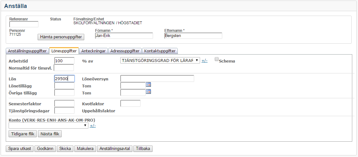
Task: Open Anställningsavtal employment contract button
Action: pyautogui.click(x=115, y=149)
